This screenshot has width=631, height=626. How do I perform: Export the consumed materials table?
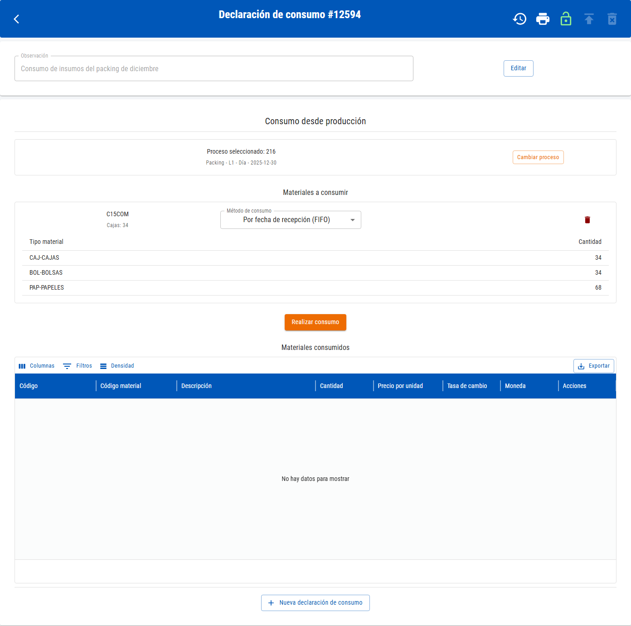594,366
